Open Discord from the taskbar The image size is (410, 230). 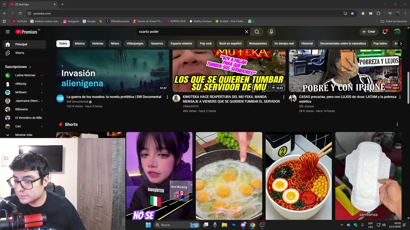coord(243,225)
